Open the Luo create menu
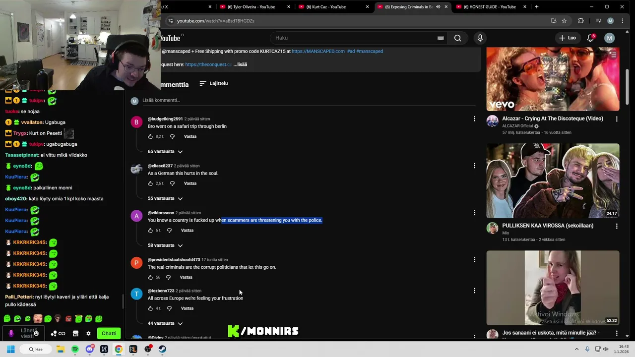 coord(568,38)
